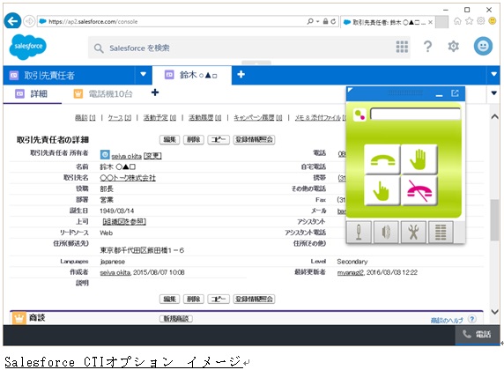This screenshot has width=504, height=370.
Task: Click the softphone status indicator icon
Action: [359, 115]
